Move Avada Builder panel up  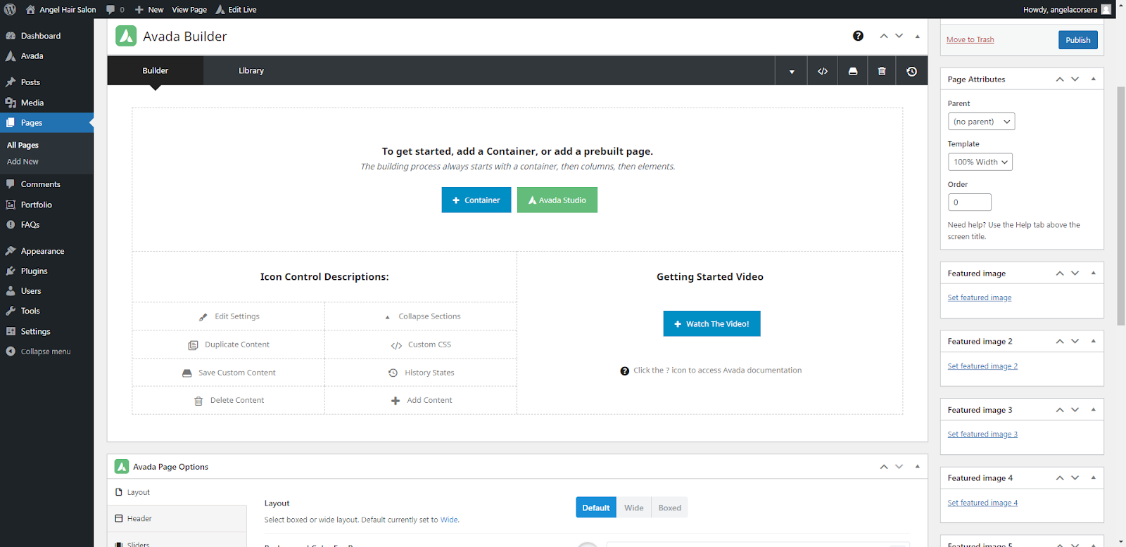tap(884, 36)
